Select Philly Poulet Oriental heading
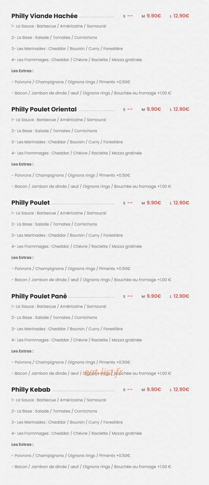Image resolution: width=209 pixels, height=485 pixels. (x=44, y=109)
